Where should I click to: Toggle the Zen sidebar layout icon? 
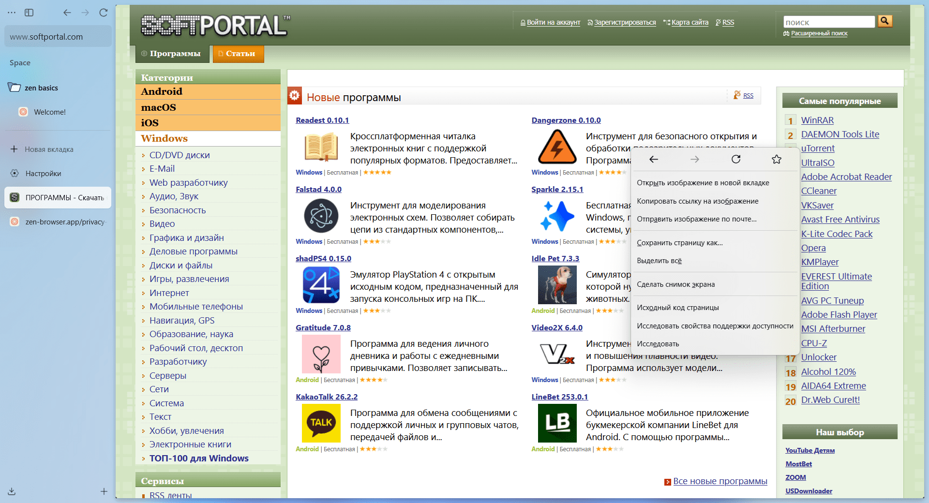(x=29, y=13)
